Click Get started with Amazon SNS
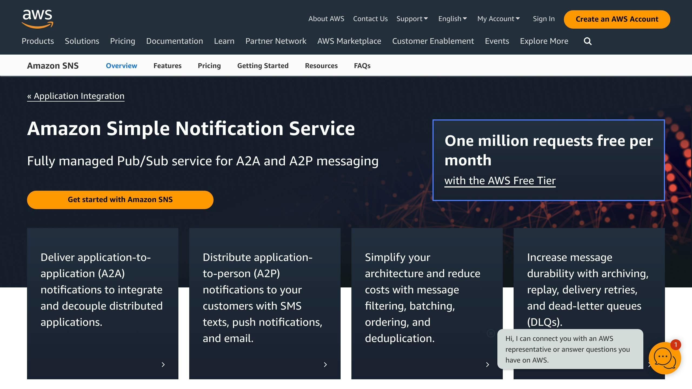The height and width of the screenshot is (389, 692). click(120, 200)
